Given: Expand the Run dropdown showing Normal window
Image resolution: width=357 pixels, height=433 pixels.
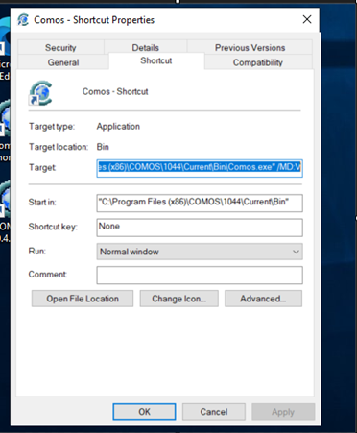Looking at the screenshot, I should [x=200, y=252].
